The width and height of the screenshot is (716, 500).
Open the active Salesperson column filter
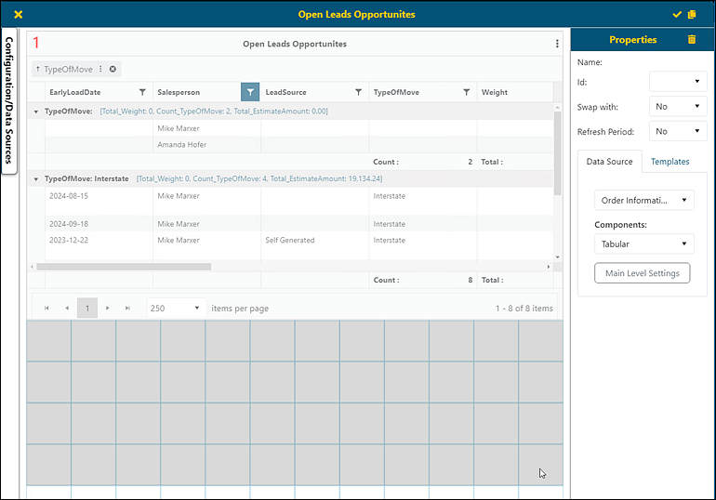(x=250, y=92)
